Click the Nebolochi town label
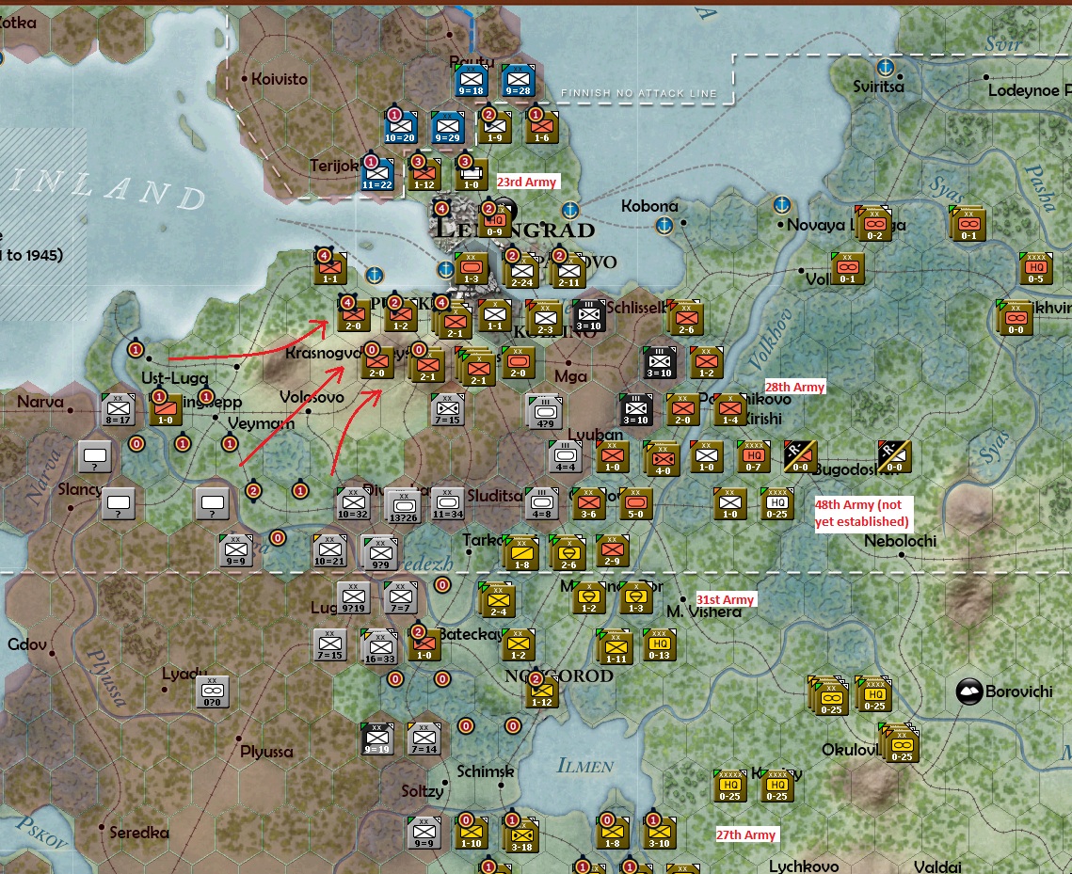The height and width of the screenshot is (874, 1072). 900,541
